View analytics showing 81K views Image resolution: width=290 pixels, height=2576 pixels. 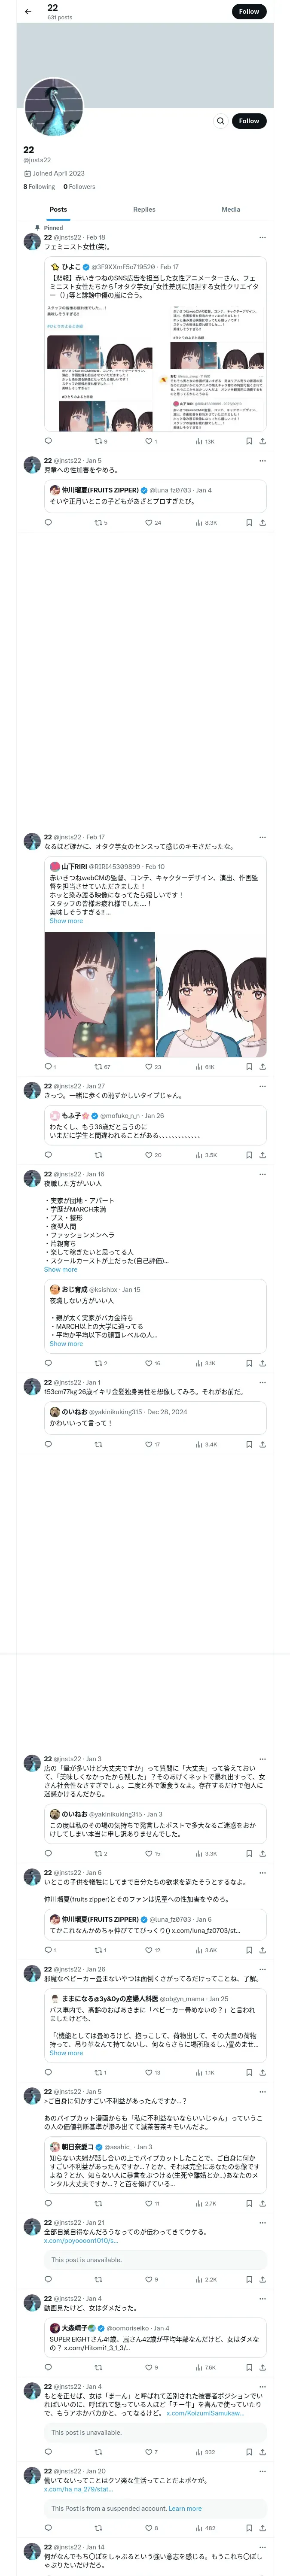point(205,1067)
